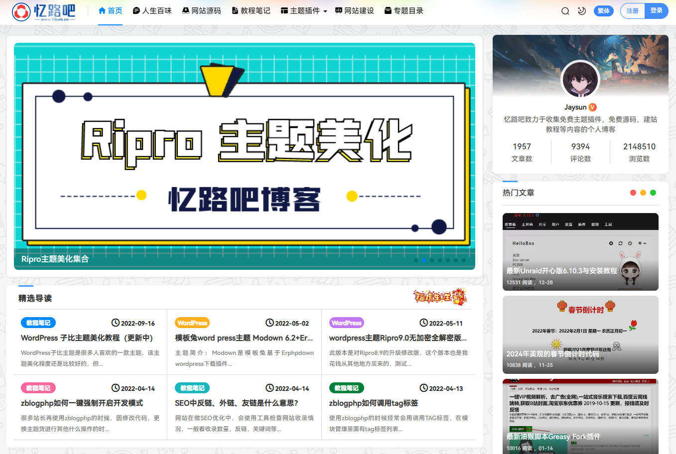Click clock icon beside 2022-04-13
The width and height of the screenshot is (676, 454).
(x=423, y=388)
